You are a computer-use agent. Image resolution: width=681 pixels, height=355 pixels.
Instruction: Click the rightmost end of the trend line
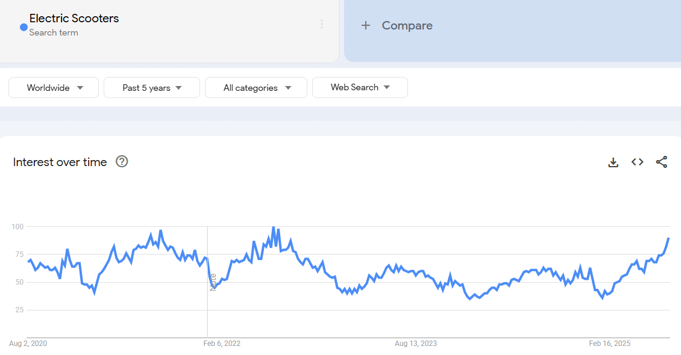point(668,238)
